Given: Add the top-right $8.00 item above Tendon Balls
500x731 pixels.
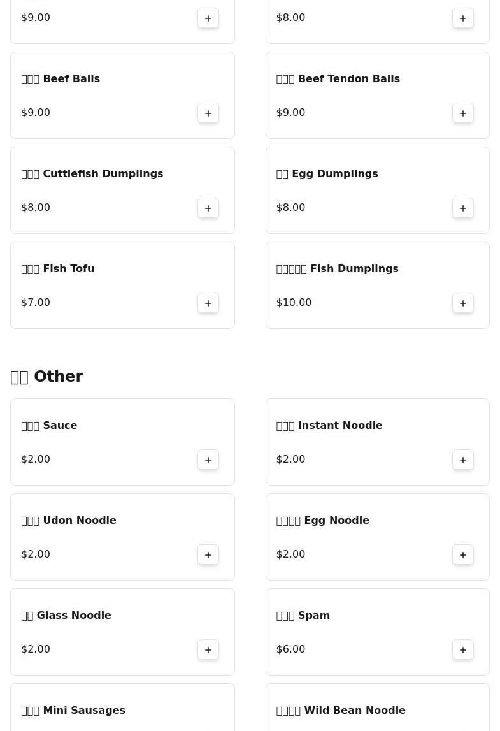Looking at the screenshot, I should [463, 18].
